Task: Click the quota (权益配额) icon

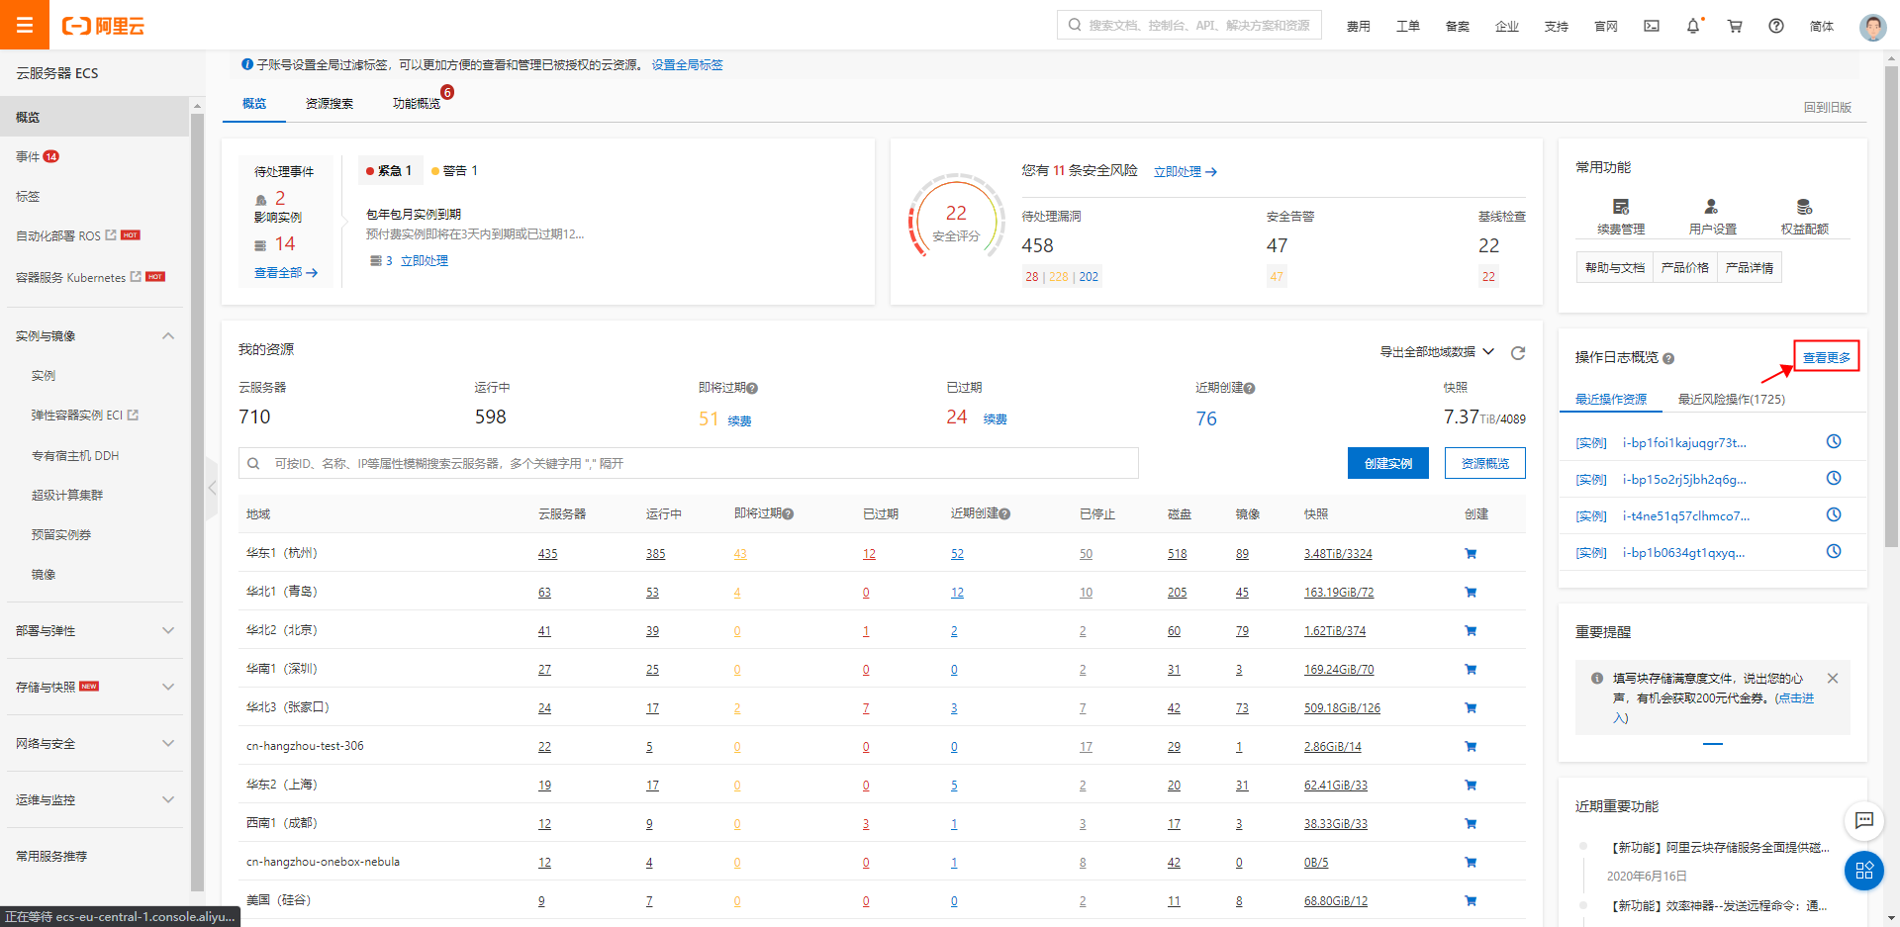Action: (x=1804, y=207)
